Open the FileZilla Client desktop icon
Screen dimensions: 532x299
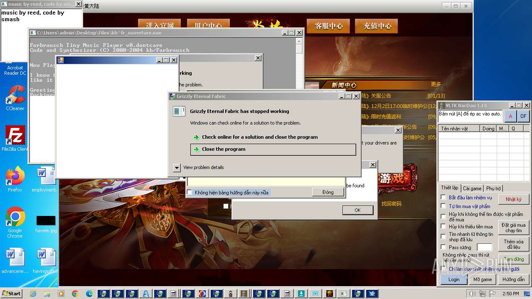(x=15, y=138)
